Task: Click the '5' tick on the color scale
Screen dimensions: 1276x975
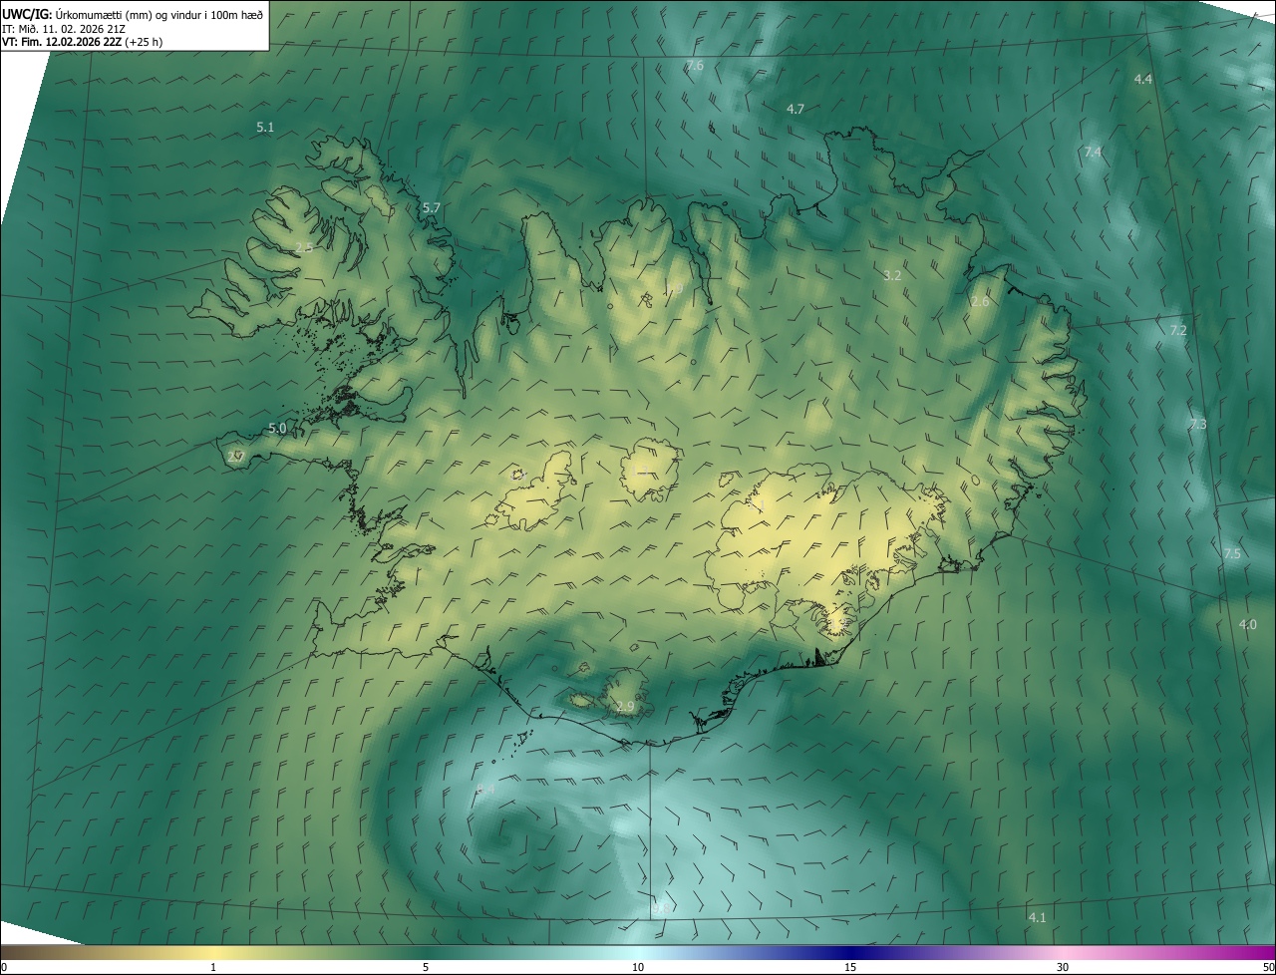Action: [426, 967]
